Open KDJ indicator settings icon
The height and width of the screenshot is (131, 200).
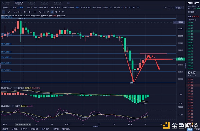[x=10, y=106]
